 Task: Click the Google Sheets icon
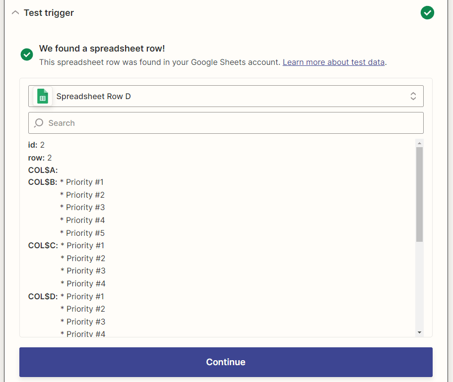click(43, 96)
